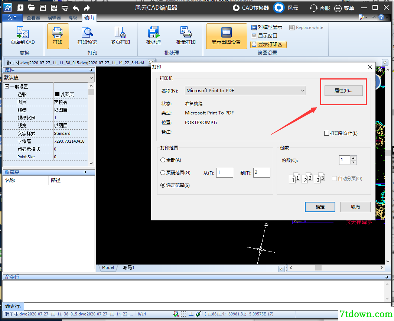This screenshot has height=321, width=394.
Task: Click the 风云 logo icon
Action: click(x=279, y=8)
